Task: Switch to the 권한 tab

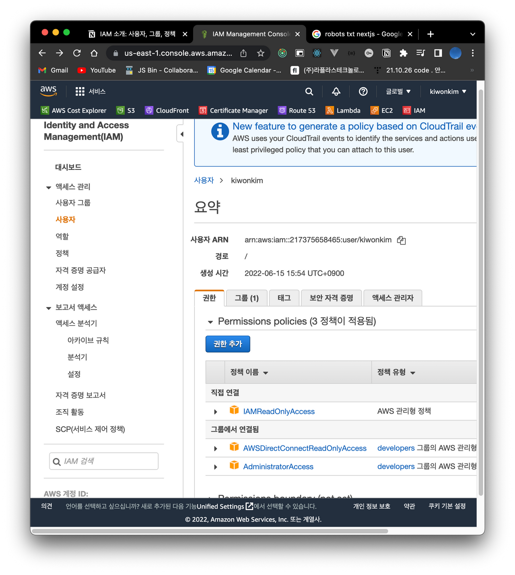Action: (209, 298)
